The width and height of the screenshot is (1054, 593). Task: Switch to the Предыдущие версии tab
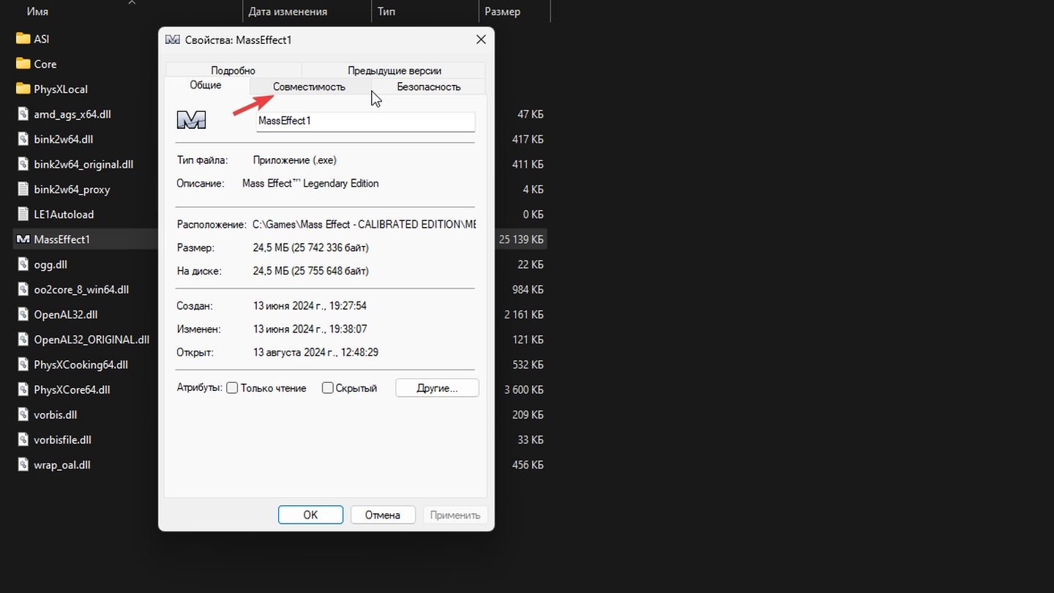pos(394,70)
